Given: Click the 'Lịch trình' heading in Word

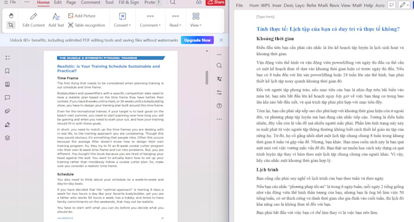Looking at the screenshot, I should coord(267,170).
